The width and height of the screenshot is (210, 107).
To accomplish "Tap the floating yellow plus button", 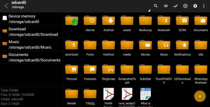I will pyautogui.click(x=200, y=96).
